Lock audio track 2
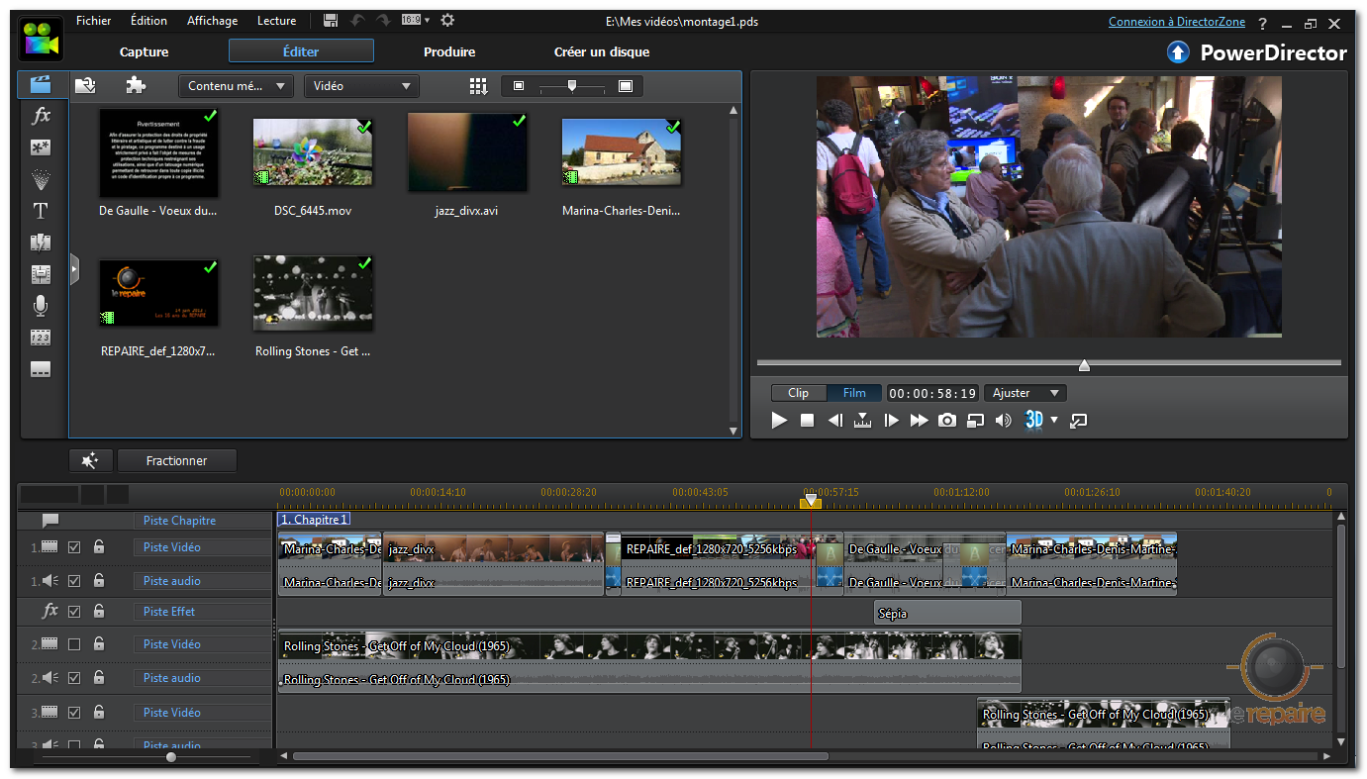This screenshot has width=1367, height=779. click(99, 677)
